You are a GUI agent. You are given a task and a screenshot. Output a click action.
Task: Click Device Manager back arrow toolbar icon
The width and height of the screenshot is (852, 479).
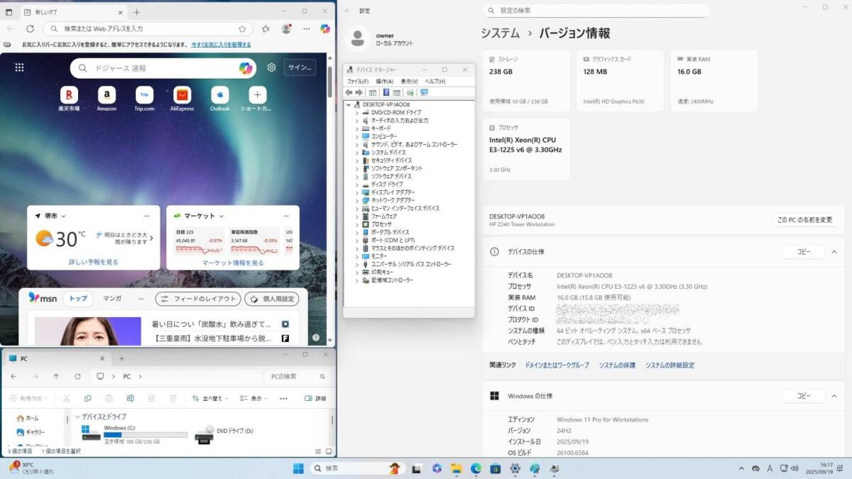tap(349, 92)
